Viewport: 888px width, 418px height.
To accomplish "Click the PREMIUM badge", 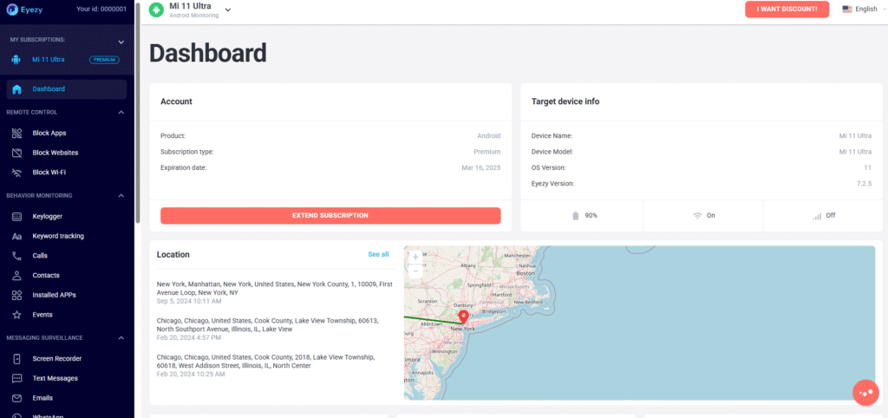I will click(105, 60).
